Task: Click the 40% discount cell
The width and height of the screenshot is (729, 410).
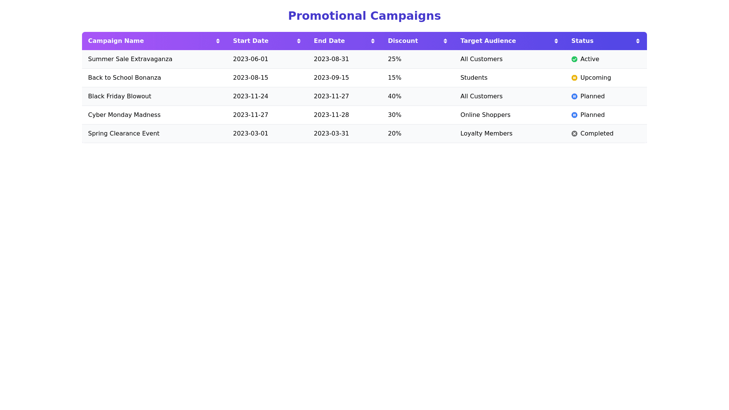Action: coord(394,96)
